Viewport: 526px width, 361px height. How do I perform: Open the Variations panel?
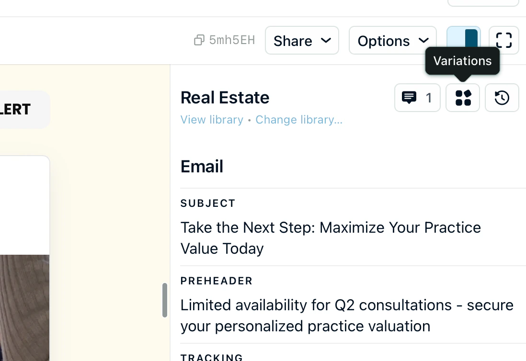tap(463, 98)
